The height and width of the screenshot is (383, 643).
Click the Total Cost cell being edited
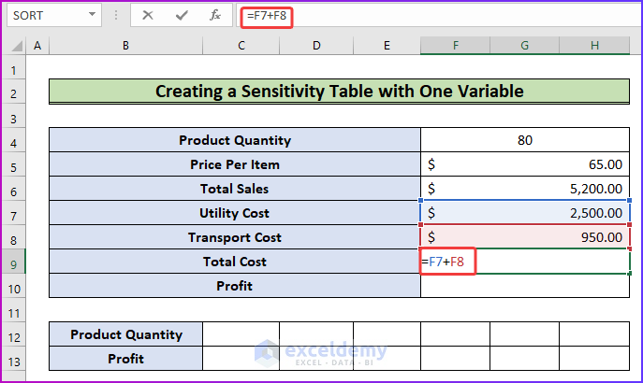(x=524, y=262)
